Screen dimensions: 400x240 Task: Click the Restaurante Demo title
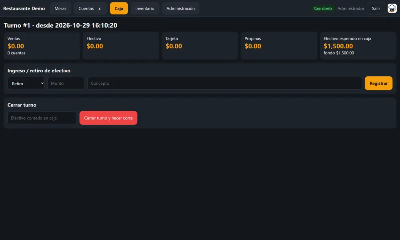tap(24, 8)
